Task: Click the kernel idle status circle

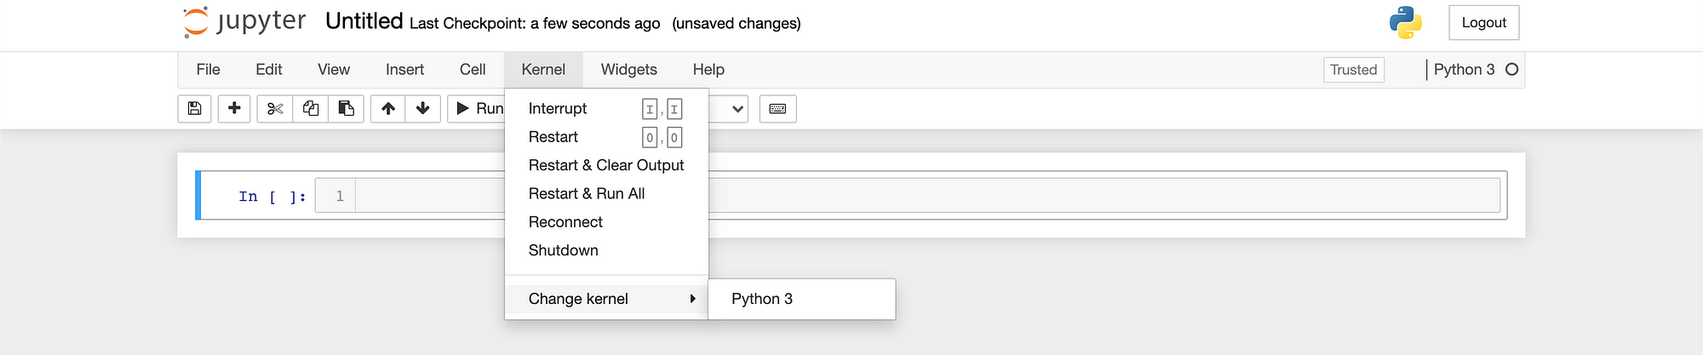Action: pos(1512,70)
